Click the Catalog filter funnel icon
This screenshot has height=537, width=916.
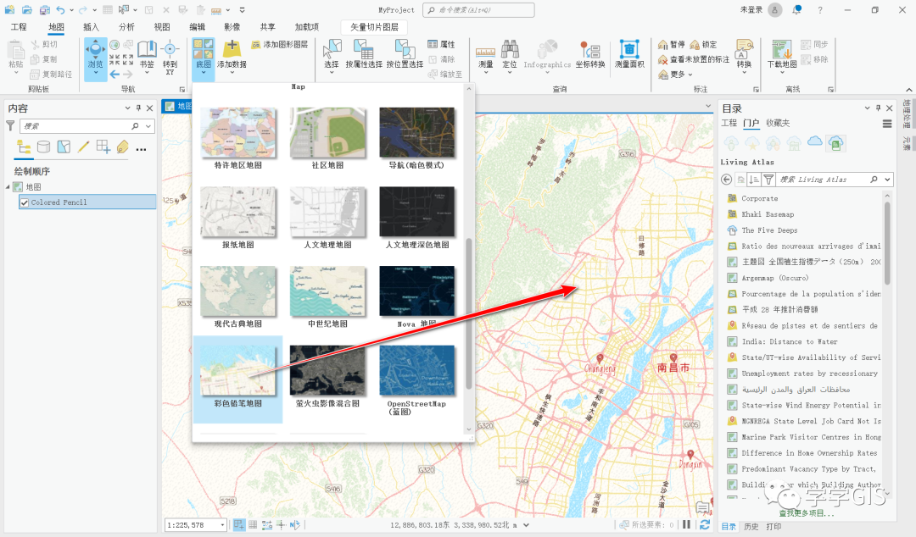[768, 180]
